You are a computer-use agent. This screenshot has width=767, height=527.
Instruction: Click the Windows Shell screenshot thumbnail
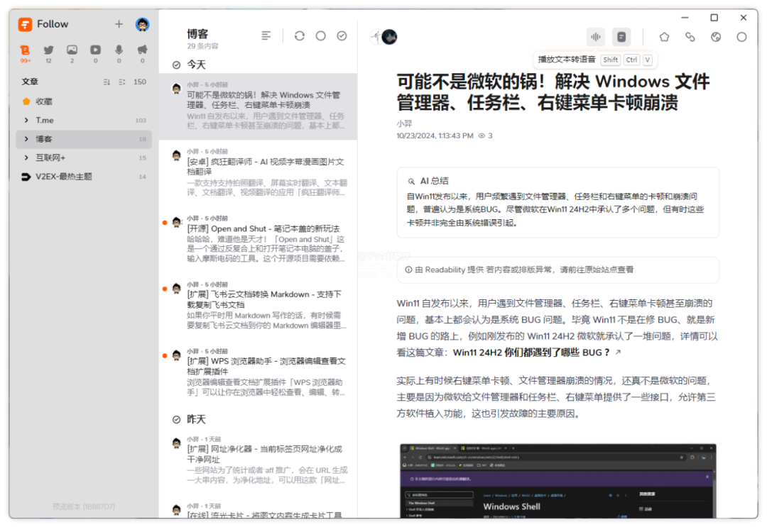pos(557,480)
